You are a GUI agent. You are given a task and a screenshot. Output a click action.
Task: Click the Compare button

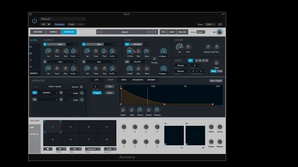click(59, 25)
